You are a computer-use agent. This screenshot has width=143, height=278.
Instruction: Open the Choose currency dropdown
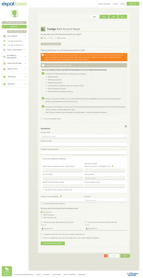[x=106, y=200]
